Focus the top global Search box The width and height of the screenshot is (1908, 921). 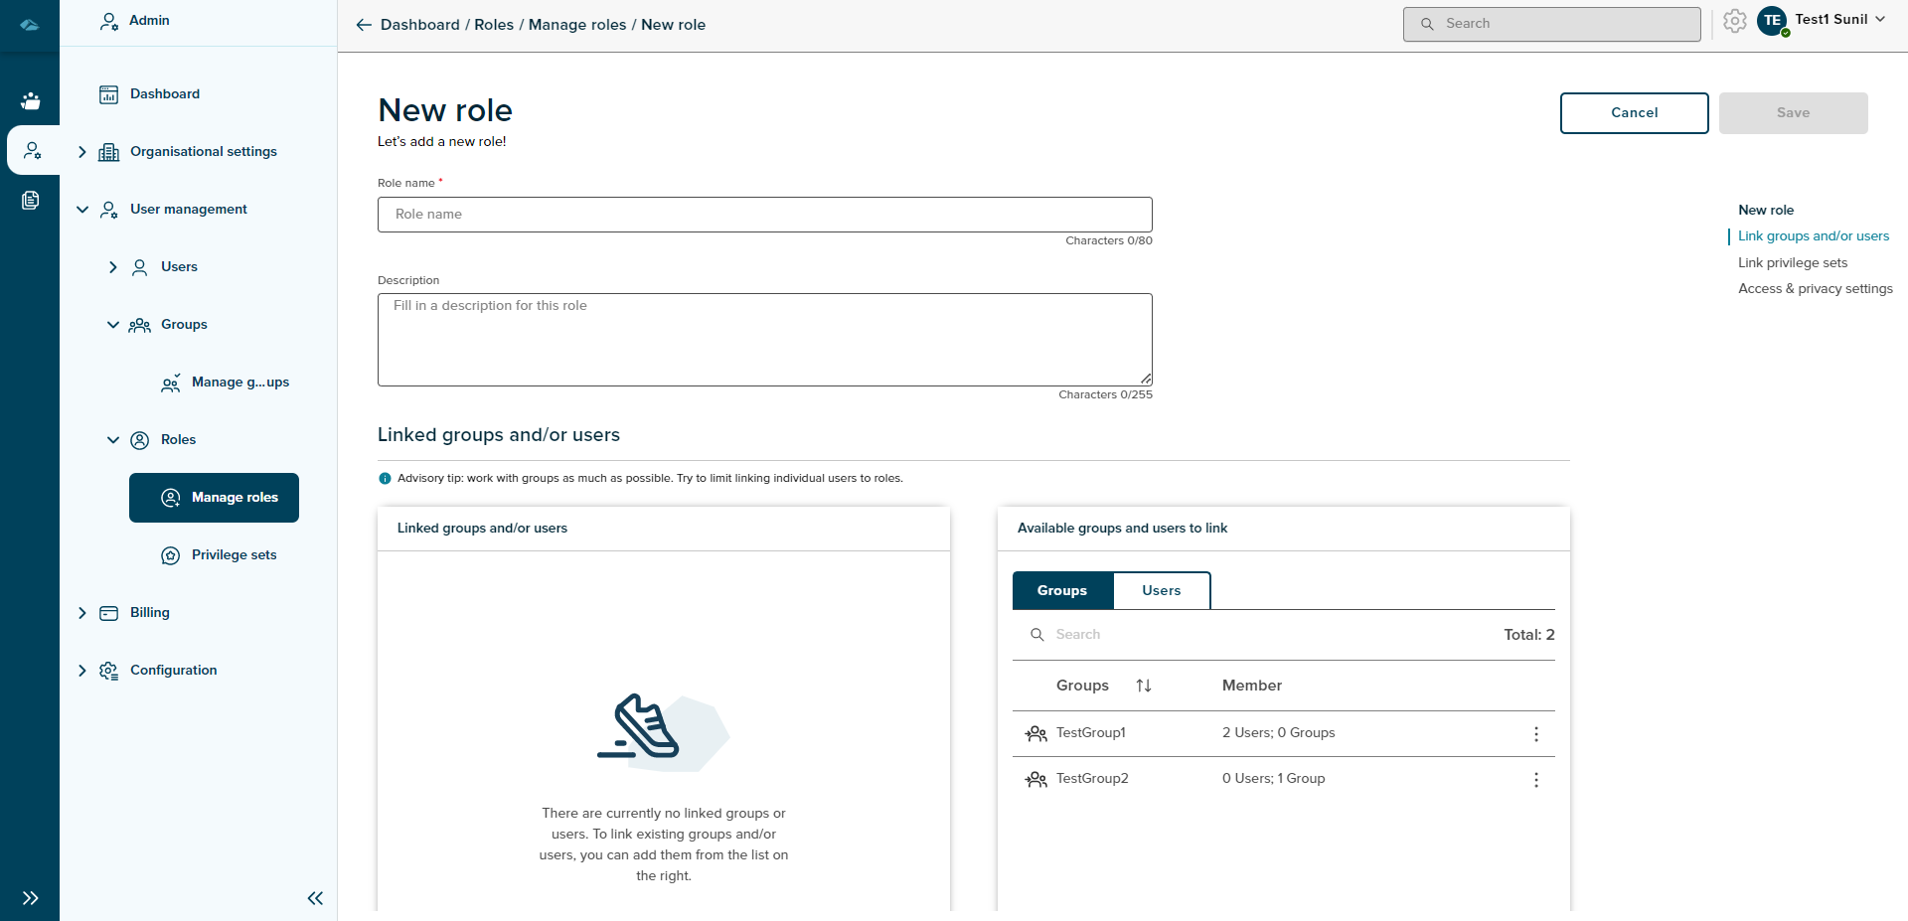1552,24
